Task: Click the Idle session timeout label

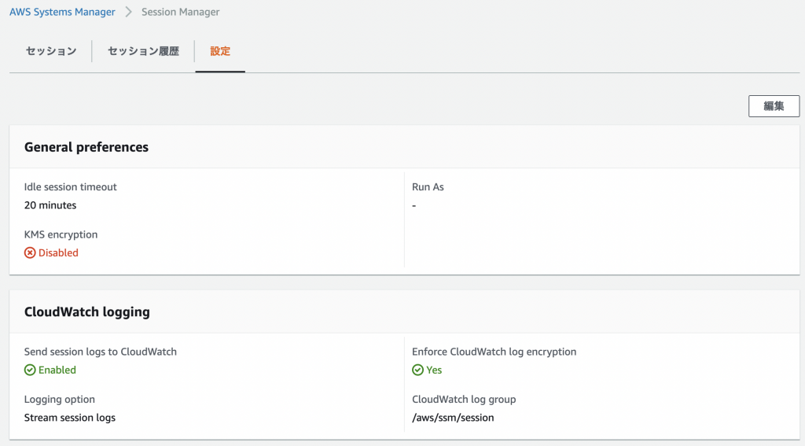Action: point(70,187)
